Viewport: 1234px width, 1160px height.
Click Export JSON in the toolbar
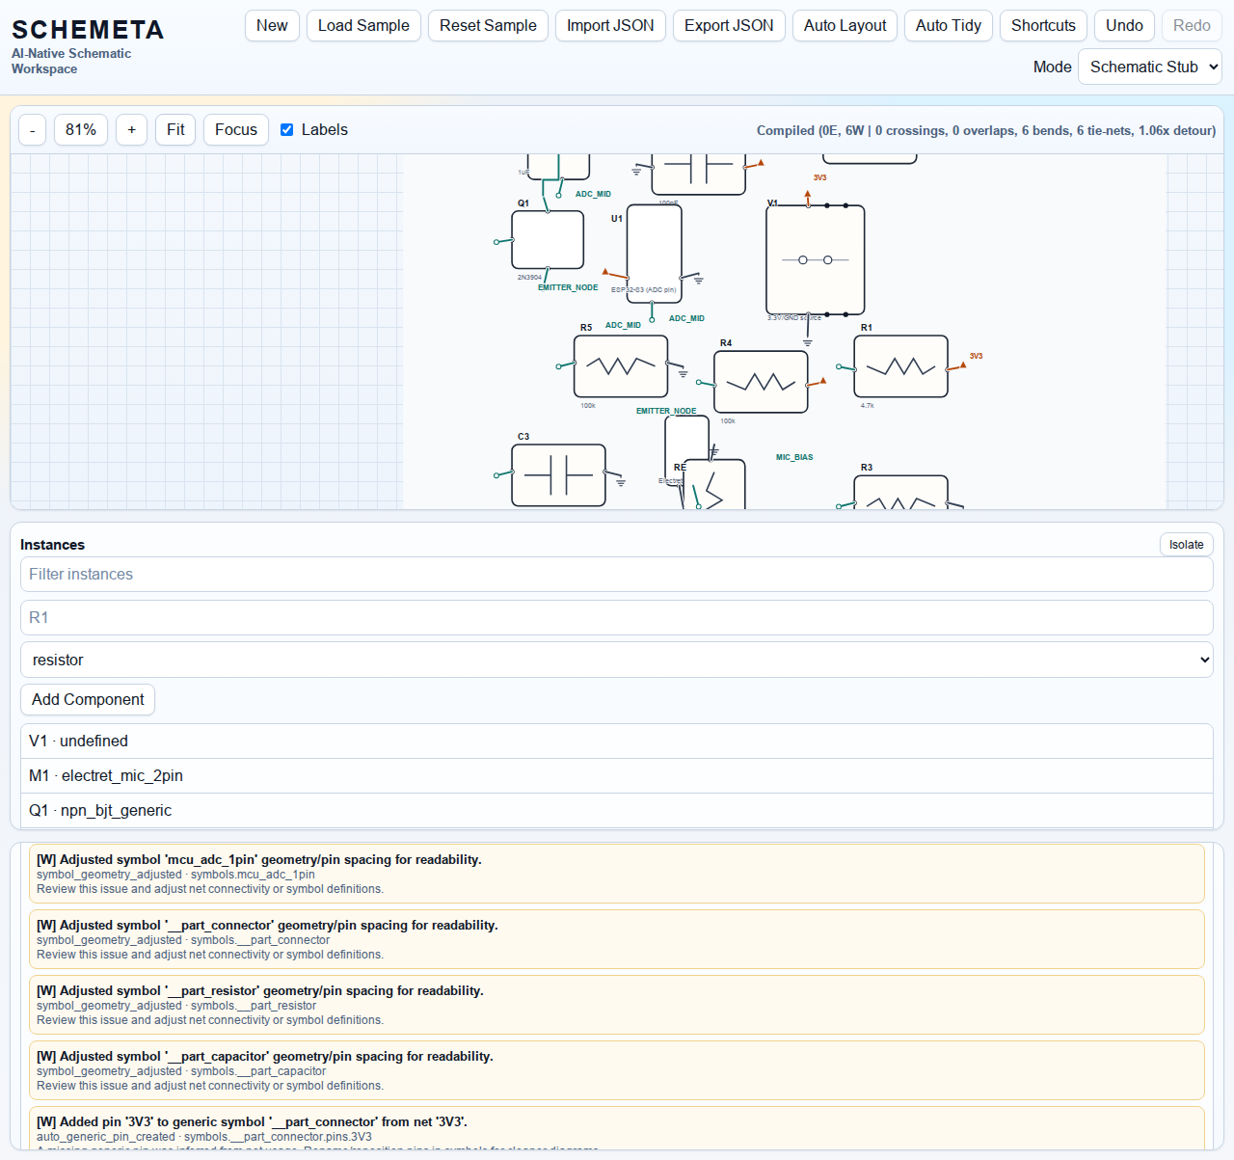[729, 26]
